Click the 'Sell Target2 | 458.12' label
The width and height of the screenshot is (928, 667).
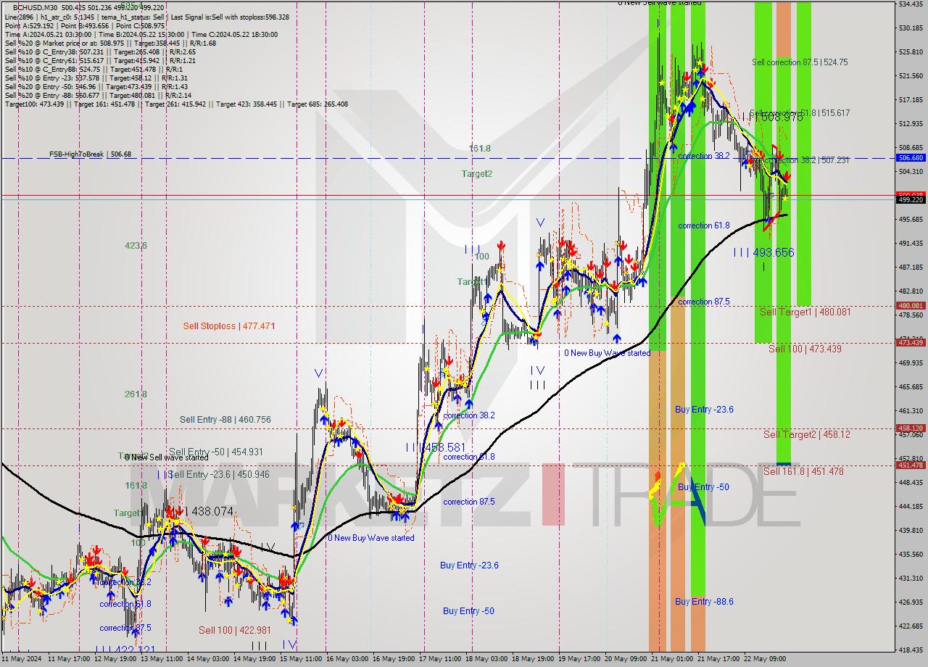coord(806,434)
